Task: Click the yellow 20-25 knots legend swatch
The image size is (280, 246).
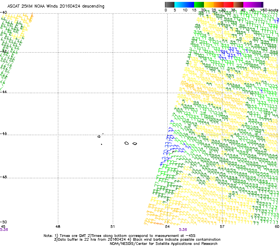Action: 209,5
